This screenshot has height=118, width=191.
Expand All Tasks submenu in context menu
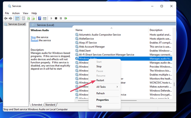coord(104,87)
